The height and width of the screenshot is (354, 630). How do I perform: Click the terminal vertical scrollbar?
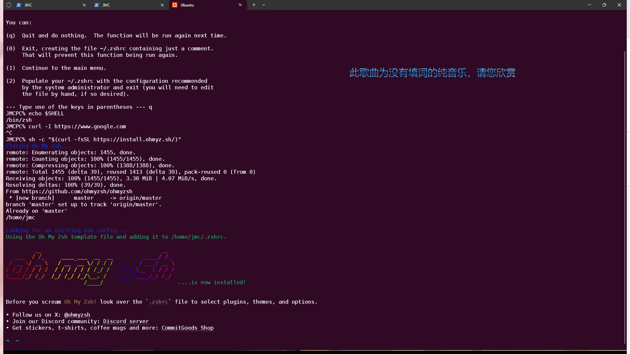tap(624, 195)
